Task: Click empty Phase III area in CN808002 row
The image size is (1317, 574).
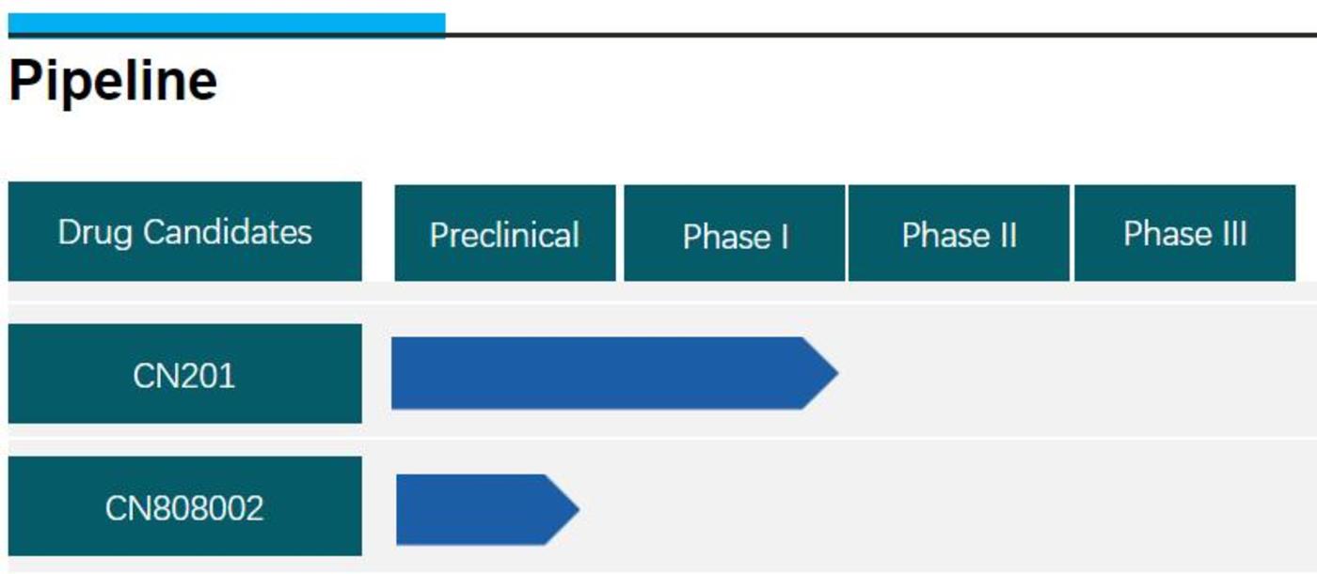Action: (1184, 509)
